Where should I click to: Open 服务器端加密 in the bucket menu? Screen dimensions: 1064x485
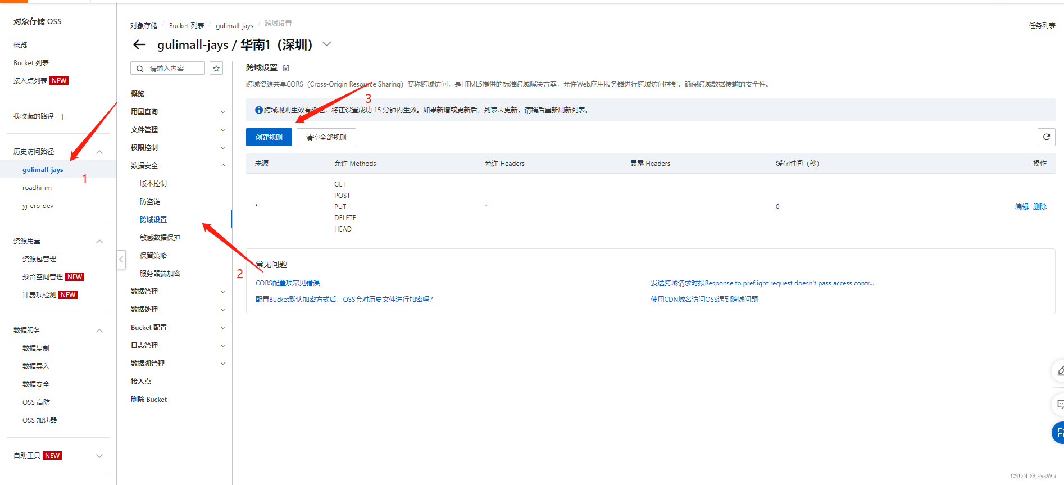pos(160,274)
